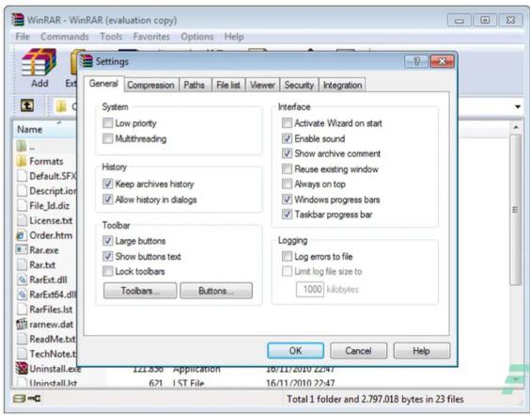The height and width of the screenshot is (415, 530).
Task: Open the address bar dropdown arrow
Action: point(518,106)
